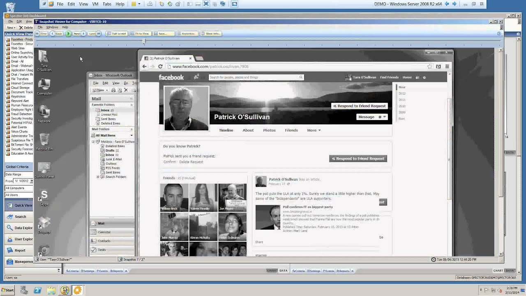Open the Search section in the dashboard sidebar
The width and height of the screenshot is (526, 296).
click(18, 217)
